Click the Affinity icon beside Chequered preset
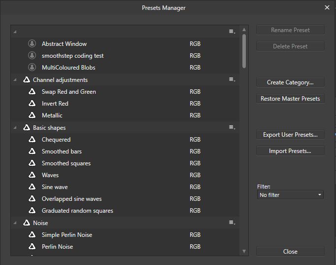Viewport: 336px width, 265px height. coord(32,140)
